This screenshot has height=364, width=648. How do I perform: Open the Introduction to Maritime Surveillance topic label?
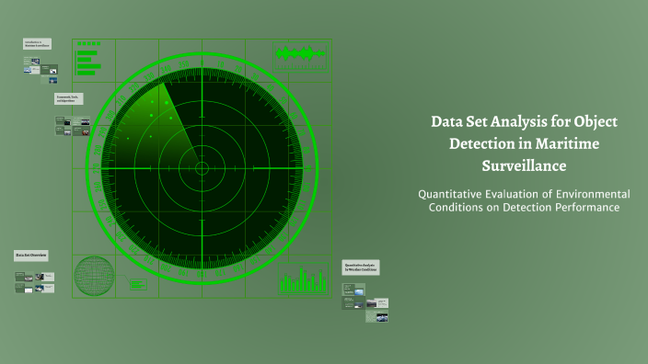37,44
